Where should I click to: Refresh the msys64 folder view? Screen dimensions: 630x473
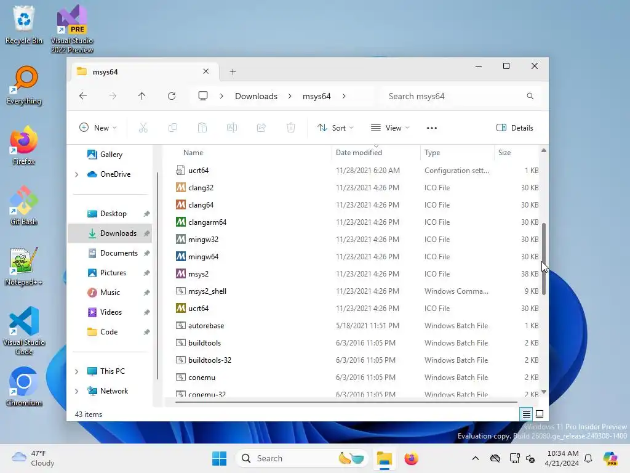click(172, 96)
